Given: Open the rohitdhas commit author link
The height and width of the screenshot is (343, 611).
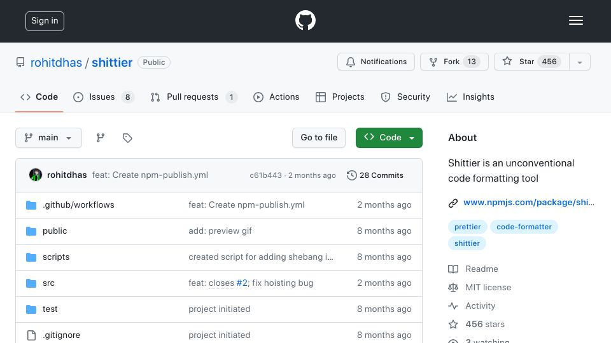Looking at the screenshot, I should pos(67,175).
